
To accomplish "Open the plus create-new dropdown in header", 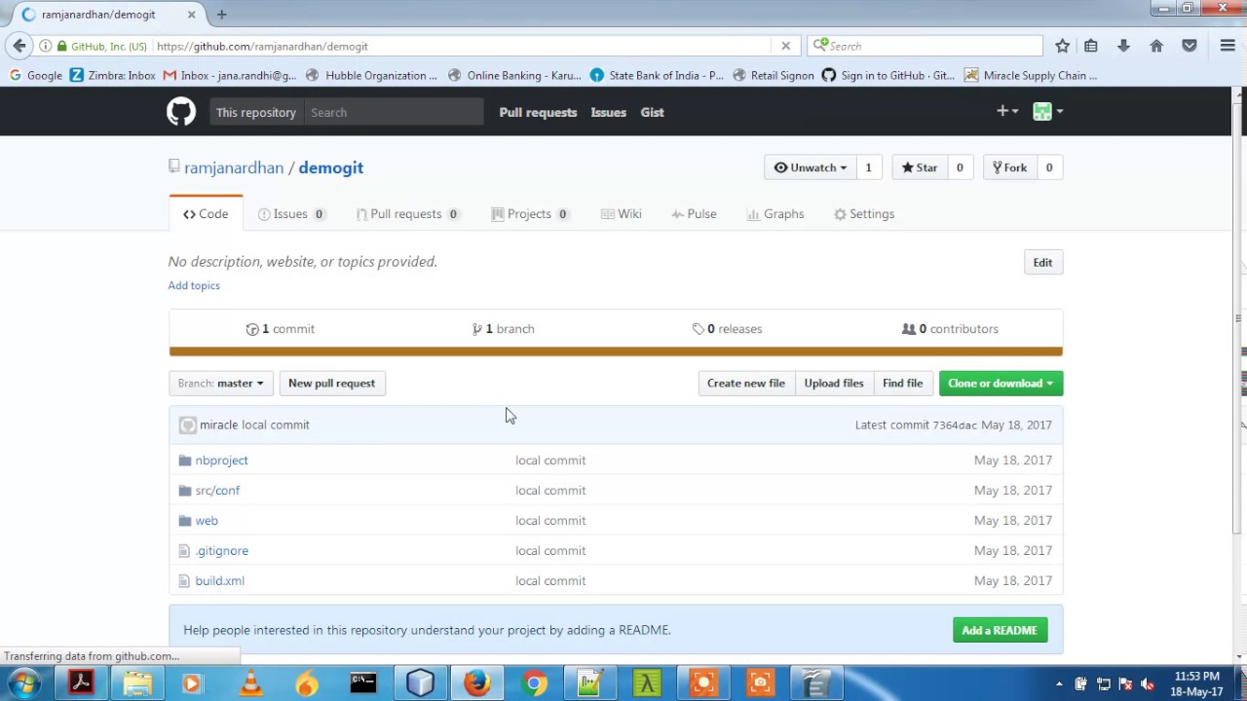I will (1007, 112).
